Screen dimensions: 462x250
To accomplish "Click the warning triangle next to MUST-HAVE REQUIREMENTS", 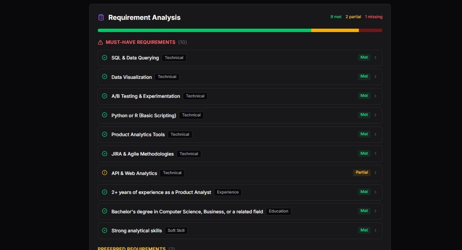I will (x=100, y=42).
